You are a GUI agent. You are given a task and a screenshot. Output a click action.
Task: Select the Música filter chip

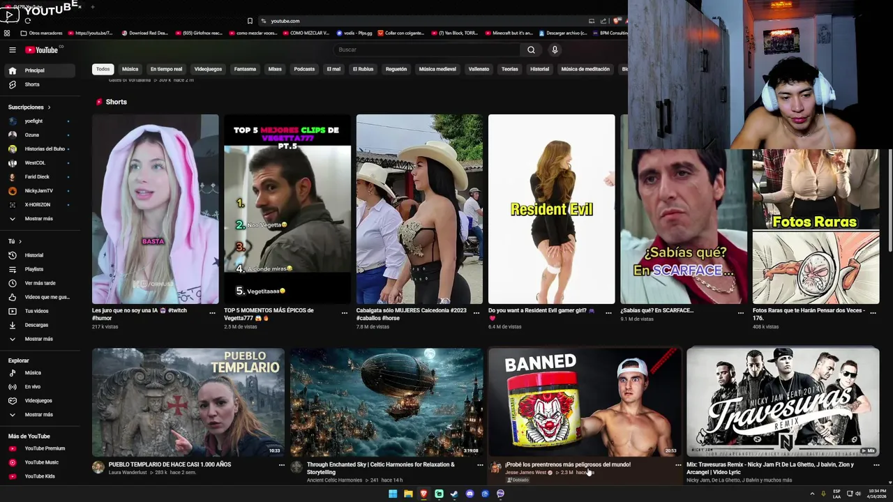[x=130, y=69]
